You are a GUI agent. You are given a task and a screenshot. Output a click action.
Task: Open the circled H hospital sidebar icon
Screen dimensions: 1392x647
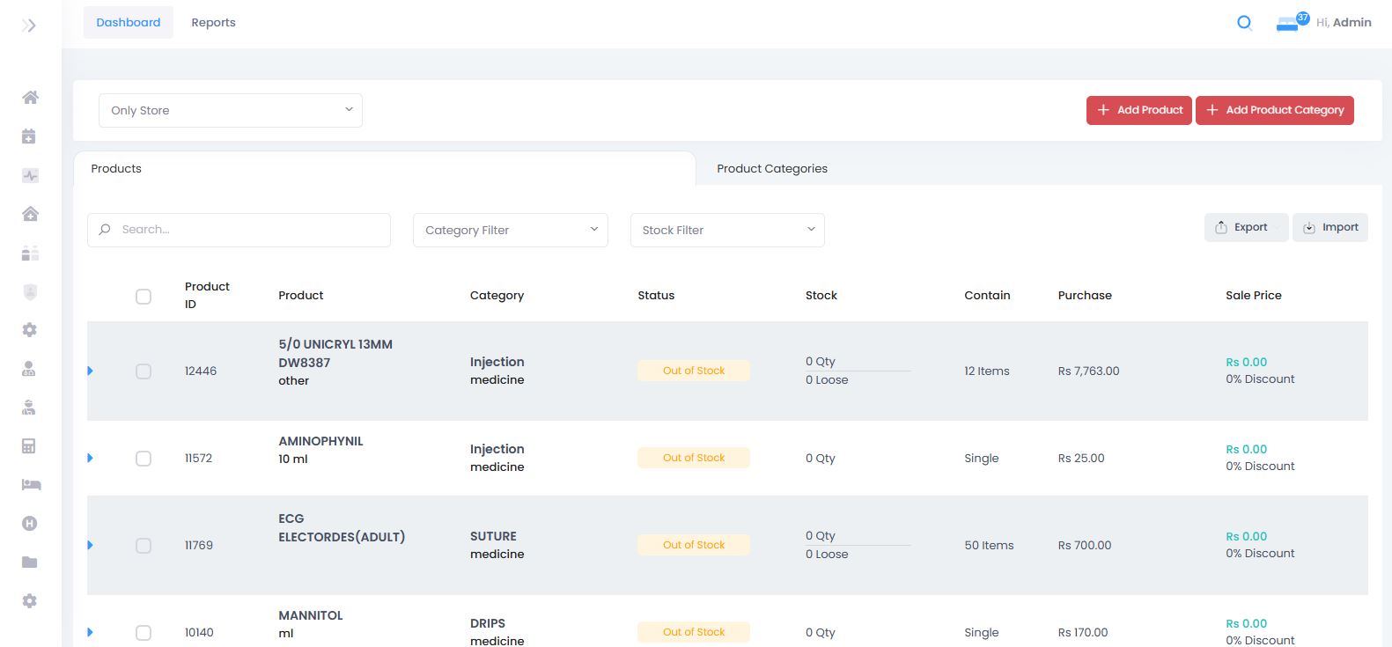click(x=29, y=523)
